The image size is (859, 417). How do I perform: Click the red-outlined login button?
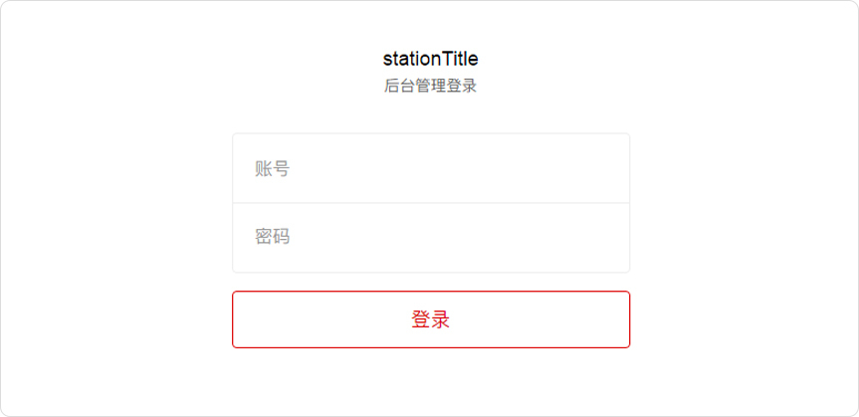[x=430, y=319]
